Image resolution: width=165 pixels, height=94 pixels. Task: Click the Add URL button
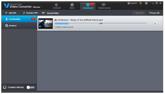coord(12,13)
